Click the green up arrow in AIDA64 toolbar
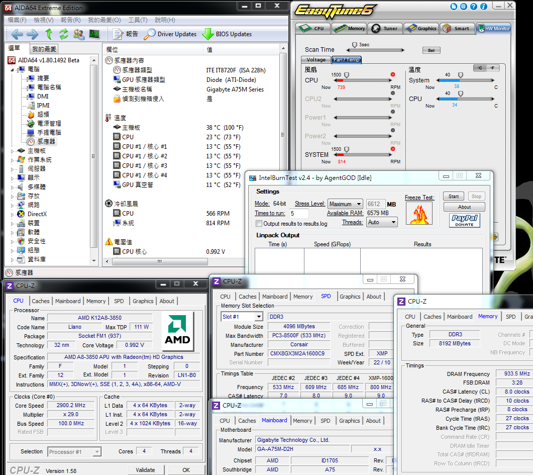 click(49, 34)
